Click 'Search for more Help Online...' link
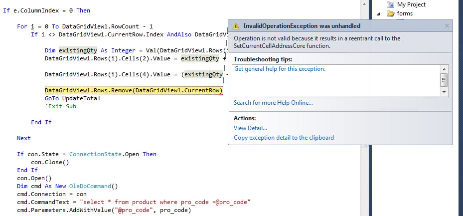Screen dimensions: 463x216 tap(273, 103)
